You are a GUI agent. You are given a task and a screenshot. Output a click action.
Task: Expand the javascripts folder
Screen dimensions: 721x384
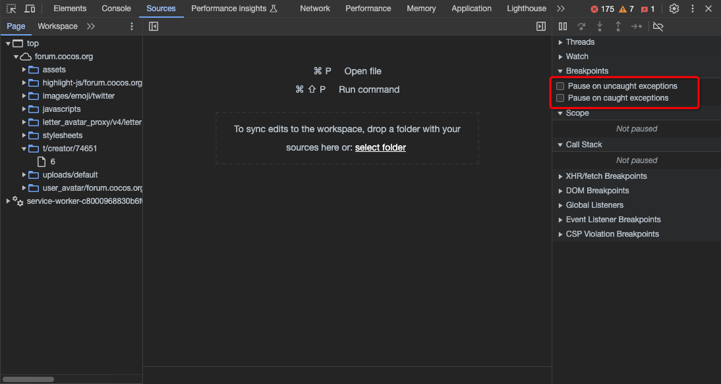click(24, 109)
